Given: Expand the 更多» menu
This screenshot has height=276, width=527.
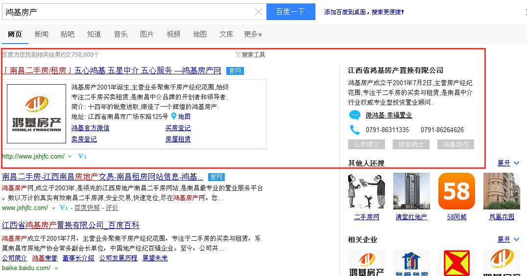Looking at the screenshot, I should pyautogui.click(x=253, y=34).
